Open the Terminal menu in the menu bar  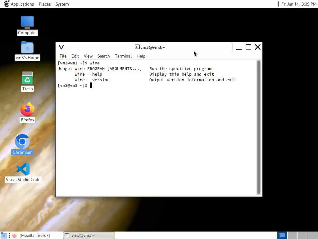123,56
